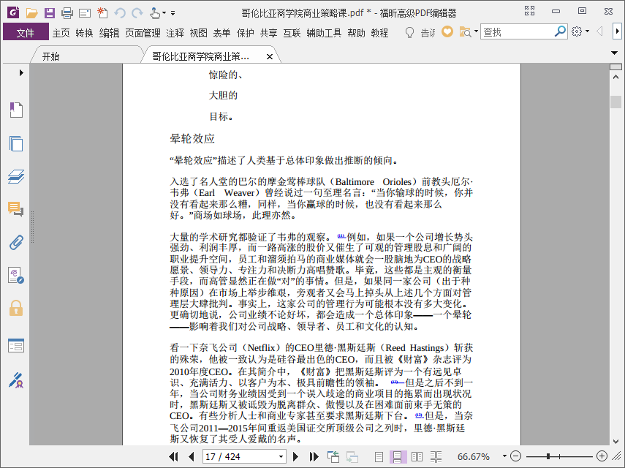The width and height of the screenshot is (625, 468).
Task: Select the touch mode hand icon
Action: click(x=155, y=12)
